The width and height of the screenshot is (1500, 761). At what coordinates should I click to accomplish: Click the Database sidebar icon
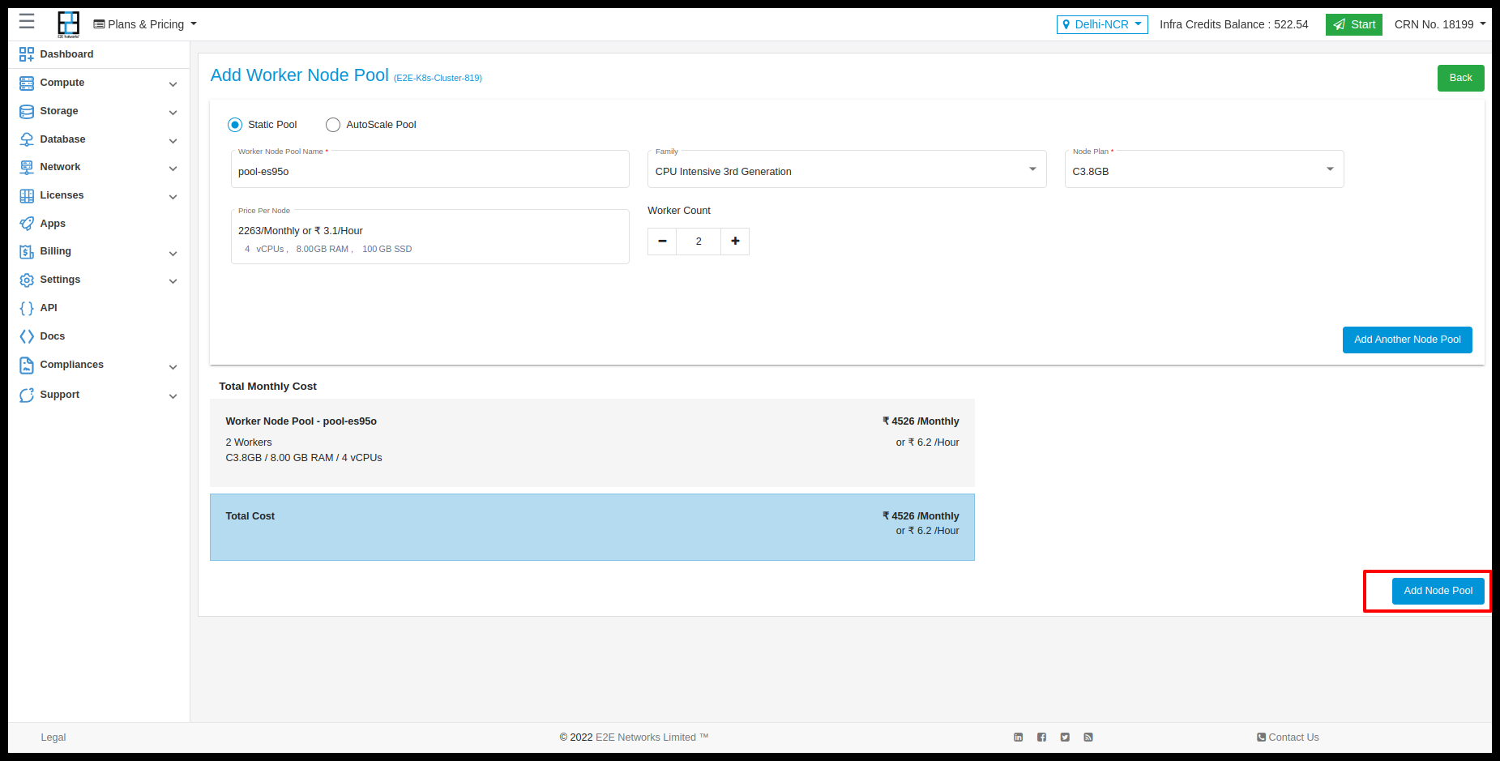[x=27, y=139]
